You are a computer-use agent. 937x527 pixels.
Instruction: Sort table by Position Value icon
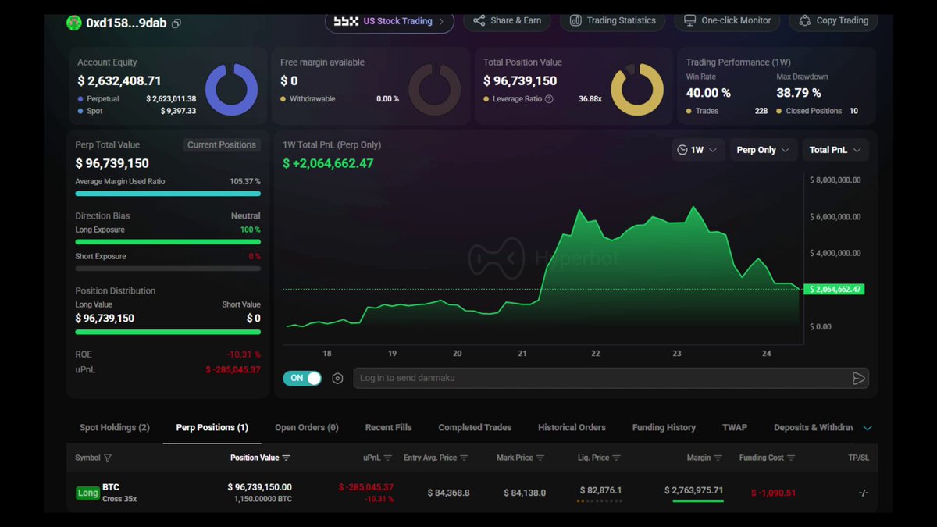click(287, 458)
